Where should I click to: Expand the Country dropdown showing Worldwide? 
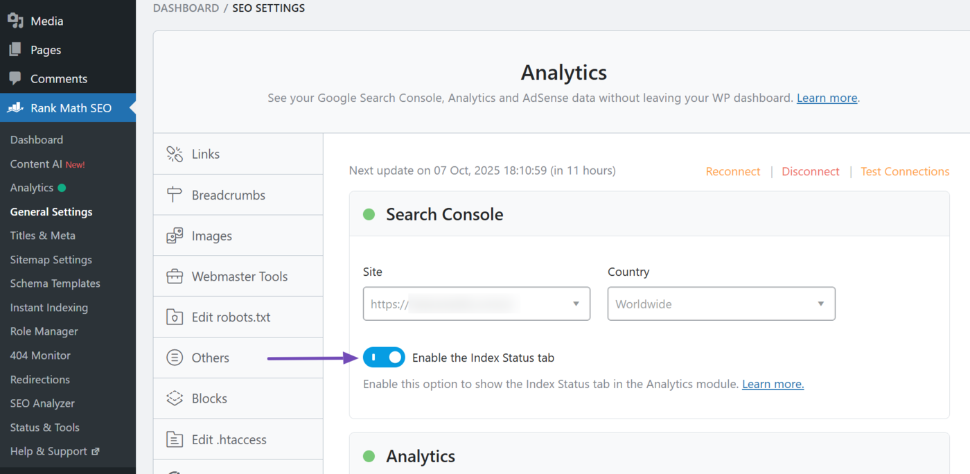[721, 304]
